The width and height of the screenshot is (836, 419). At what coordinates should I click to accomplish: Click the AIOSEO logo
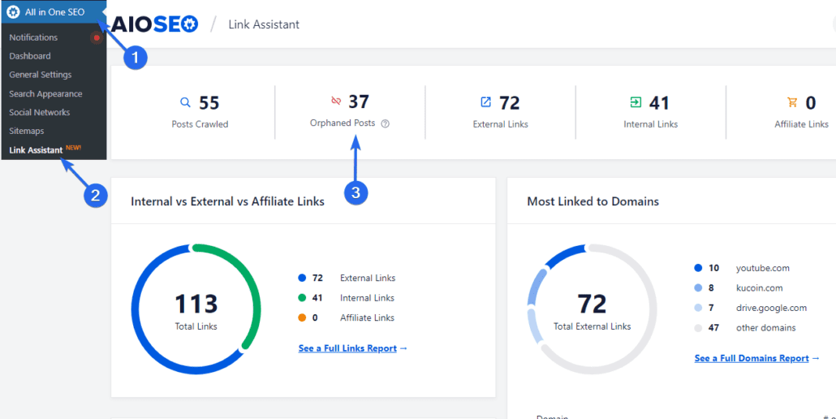coord(154,24)
